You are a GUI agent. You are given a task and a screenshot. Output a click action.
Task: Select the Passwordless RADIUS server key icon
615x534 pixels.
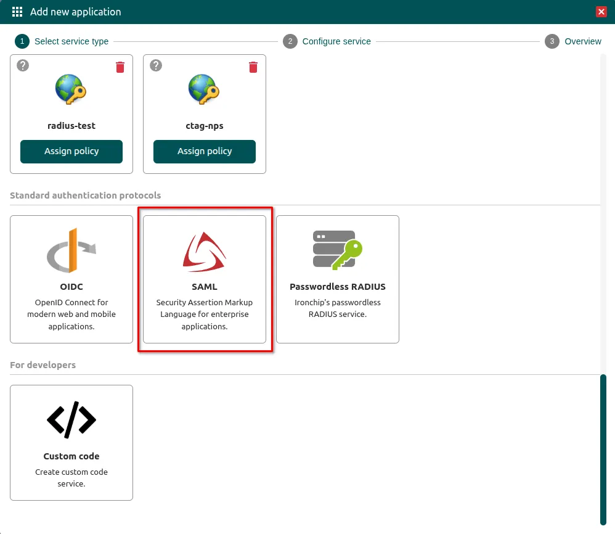[338, 250]
